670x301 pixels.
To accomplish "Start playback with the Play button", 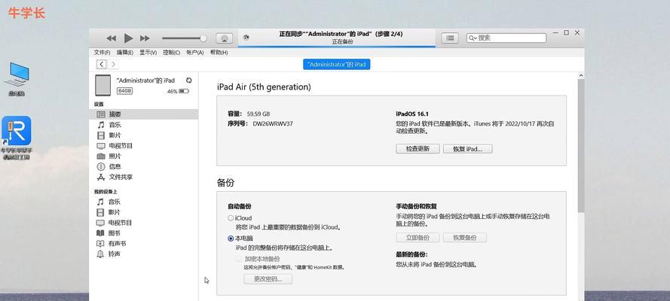I will tap(128, 38).
